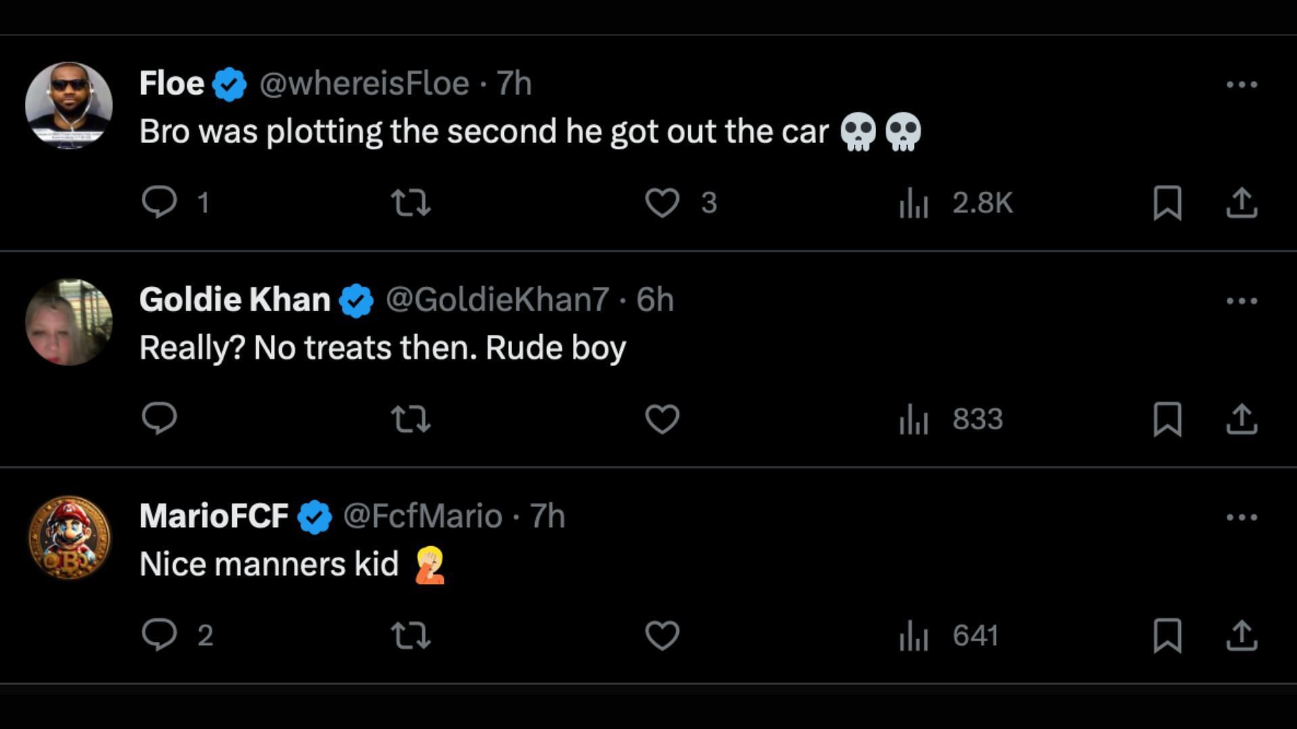The width and height of the screenshot is (1297, 729).
Task: Click MarioFCF's Mario avatar picture
Action: (x=69, y=538)
